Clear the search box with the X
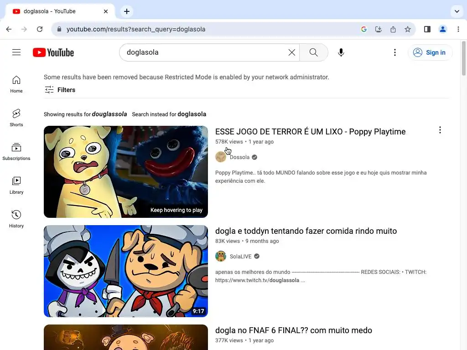Image resolution: width=467 pixels, height=350 pixels. [291, 52]
